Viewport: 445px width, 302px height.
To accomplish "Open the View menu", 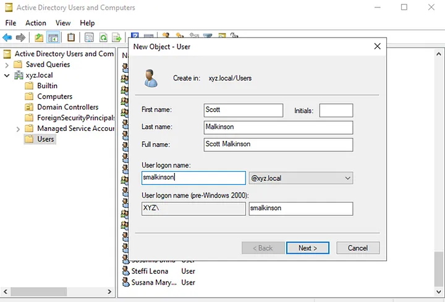I will pos(63,23).
